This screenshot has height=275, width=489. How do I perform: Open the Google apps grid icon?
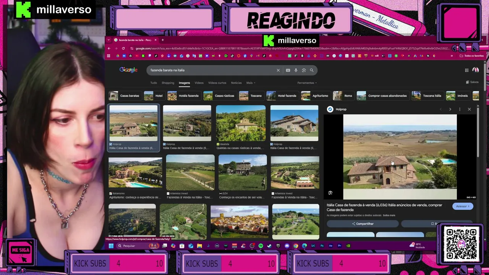pos(466,70)
